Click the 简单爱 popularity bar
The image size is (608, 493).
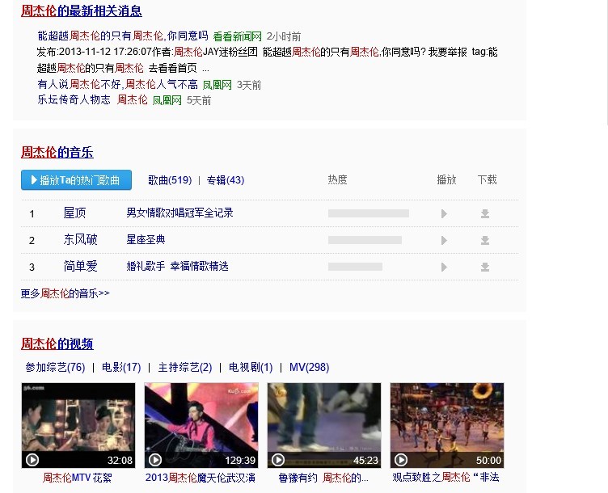[x=355, y=267]
